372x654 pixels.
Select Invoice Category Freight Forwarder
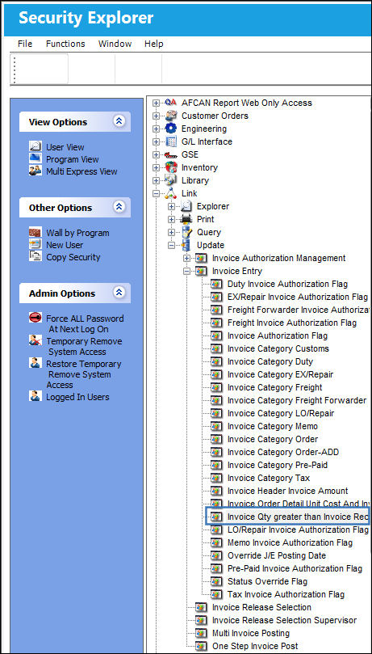(297, 400)
